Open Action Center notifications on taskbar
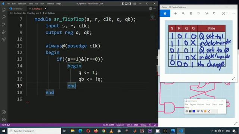This screenshot has height=134, width=239. (234, 131)
